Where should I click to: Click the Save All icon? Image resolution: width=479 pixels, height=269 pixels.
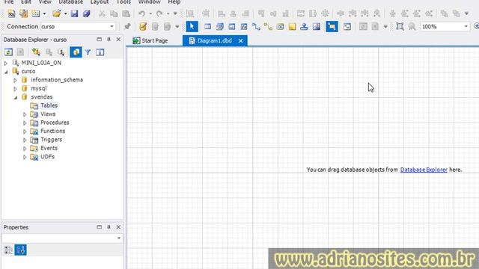coord(87,13)
